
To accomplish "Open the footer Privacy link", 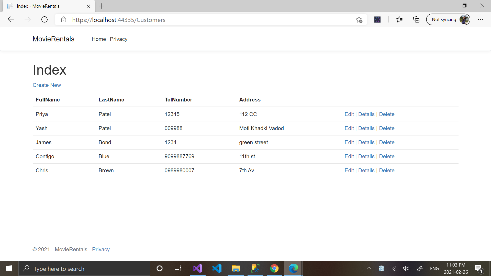I will pyautogui.click(x=101, y=249).
